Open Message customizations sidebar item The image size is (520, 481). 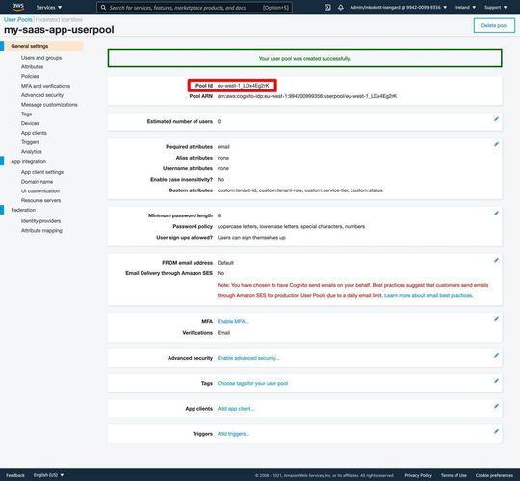click(49, 105)
